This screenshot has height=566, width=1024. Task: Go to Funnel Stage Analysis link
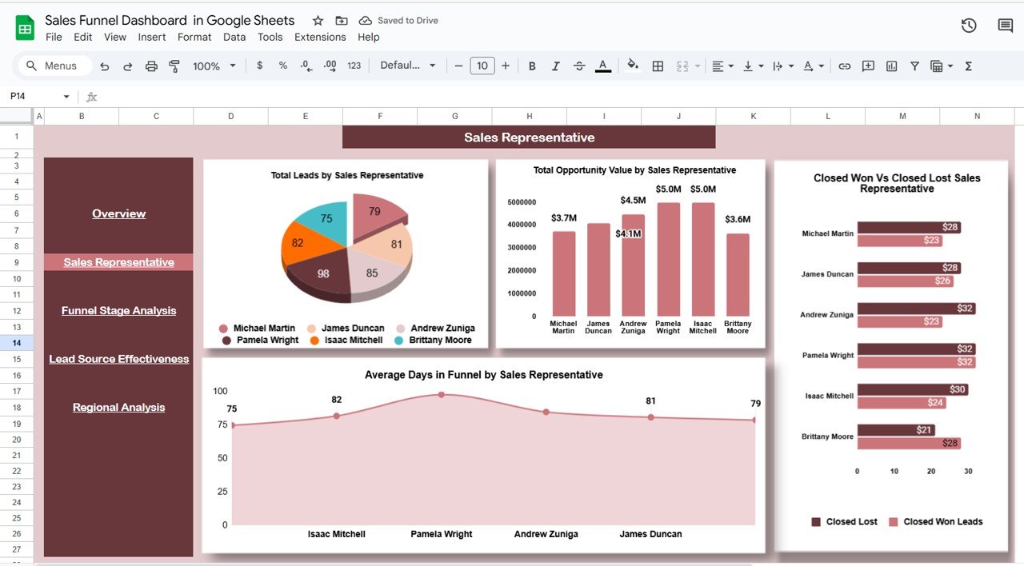pos(118,310)
